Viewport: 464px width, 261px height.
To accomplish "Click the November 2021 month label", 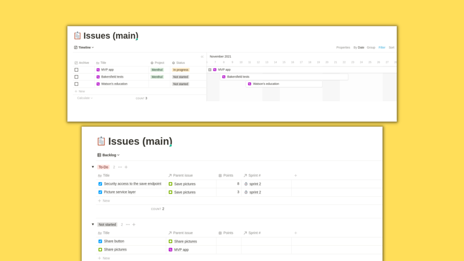I will (x=221, y=56).
